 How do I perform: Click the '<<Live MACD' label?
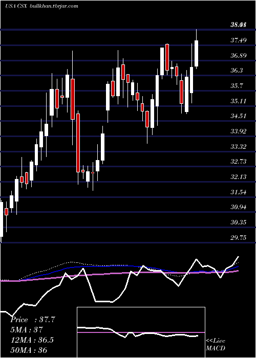click(216, 345)
